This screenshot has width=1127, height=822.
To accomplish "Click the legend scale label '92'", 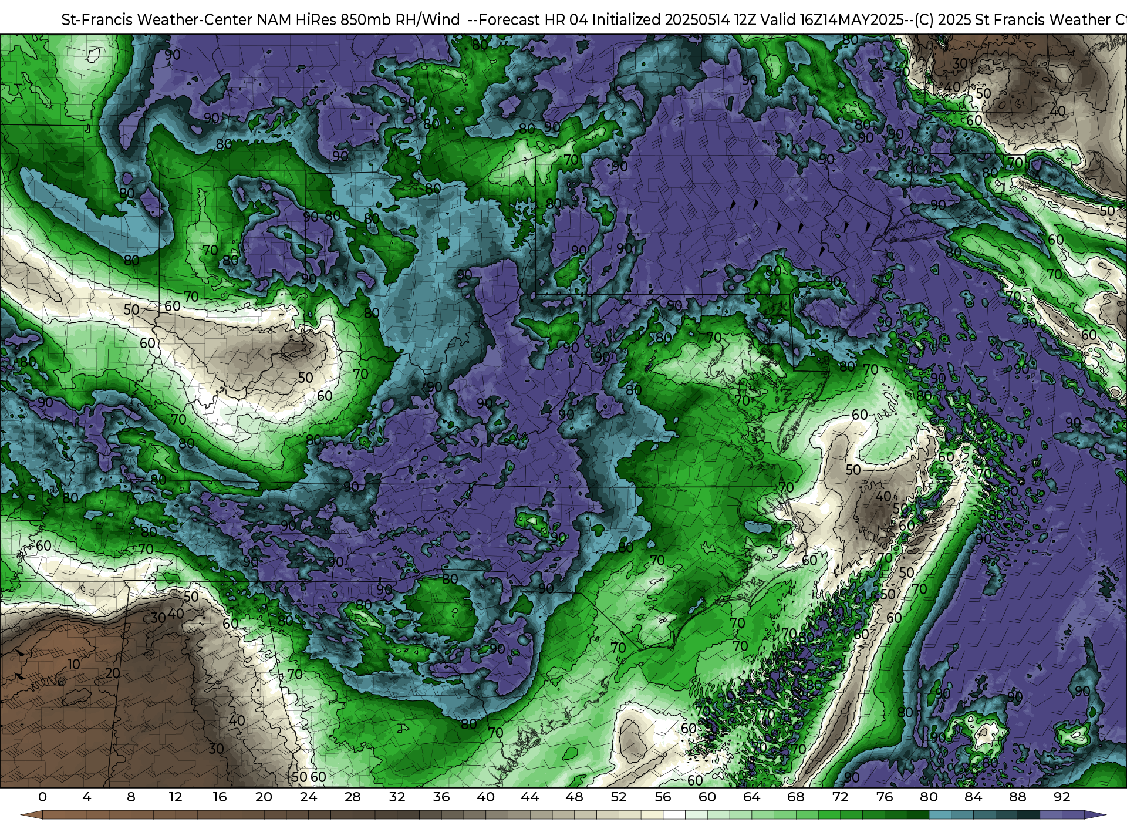I will (1062, 797).
